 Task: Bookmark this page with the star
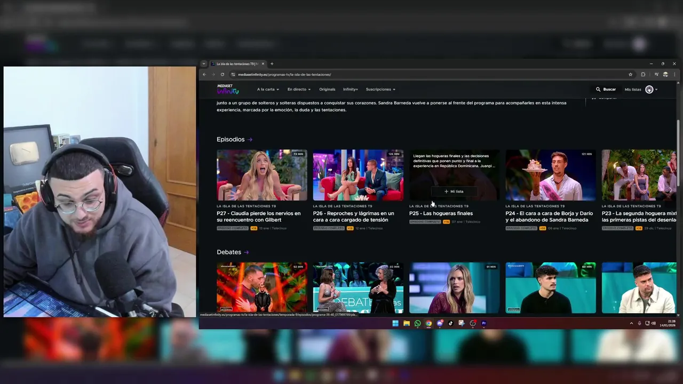[631, 75]
